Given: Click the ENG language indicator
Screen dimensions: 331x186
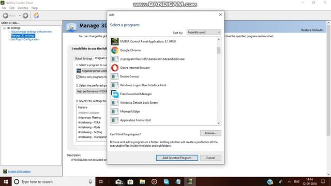Looking at the screenshot, I should (x=296, y=181).
